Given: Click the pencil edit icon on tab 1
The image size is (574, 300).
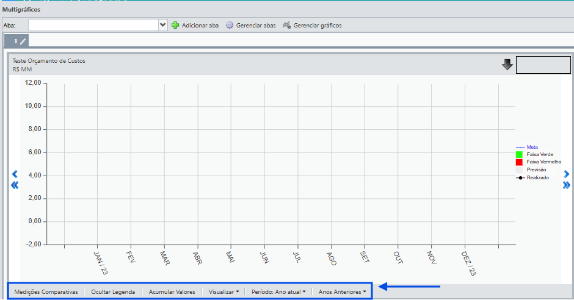Looking at the screenshot, I should (x=23, y=41).
